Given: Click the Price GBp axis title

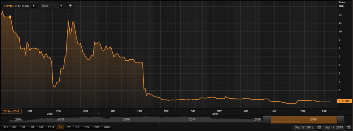Looking at the screenshot, I should 342,4.
